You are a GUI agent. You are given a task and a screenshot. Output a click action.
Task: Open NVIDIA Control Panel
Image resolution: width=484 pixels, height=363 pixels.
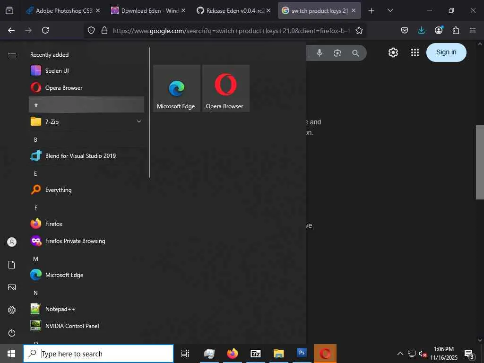(x=86, y=326)
